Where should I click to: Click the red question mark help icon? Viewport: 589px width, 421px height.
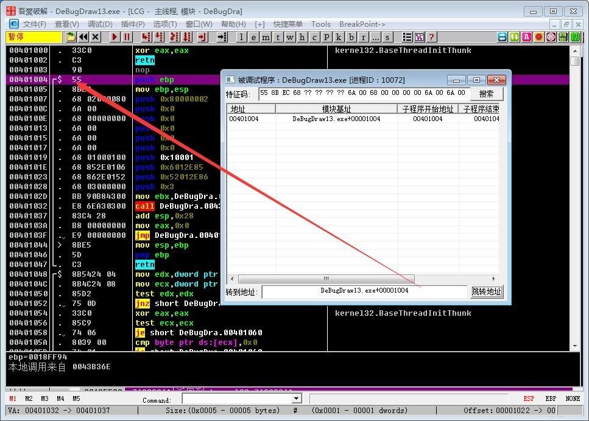(432, 37)
